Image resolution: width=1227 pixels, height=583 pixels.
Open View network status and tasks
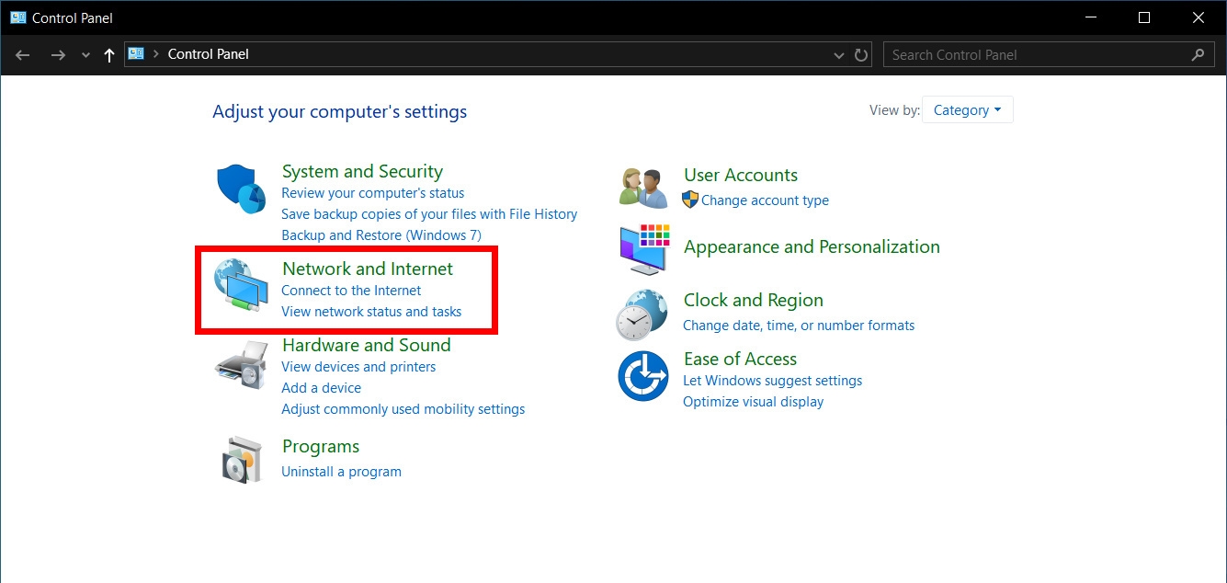point(371,312)
